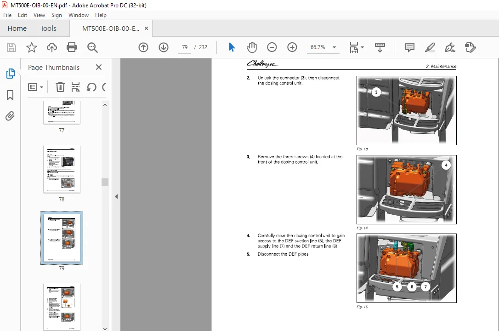Screen dimensions: 499x331
Task: Select page 77 thumbnail
Action: point(62,112)
